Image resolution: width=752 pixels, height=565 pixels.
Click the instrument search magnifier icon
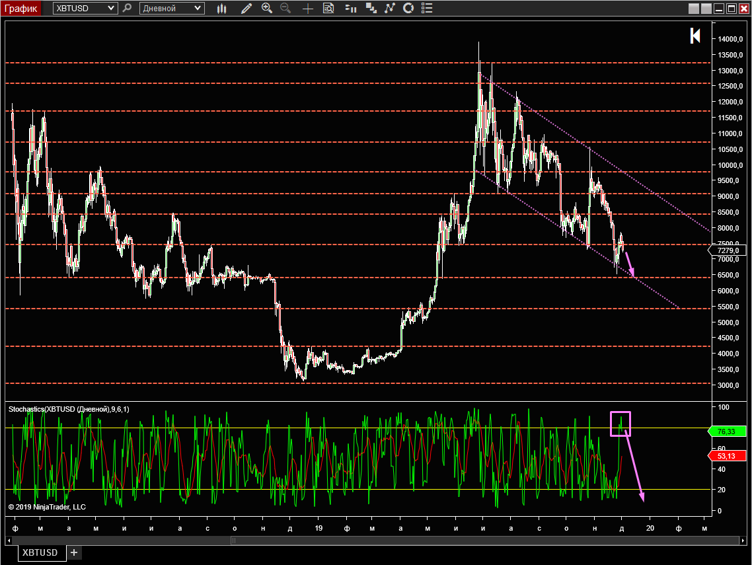(x=127, y=8)
